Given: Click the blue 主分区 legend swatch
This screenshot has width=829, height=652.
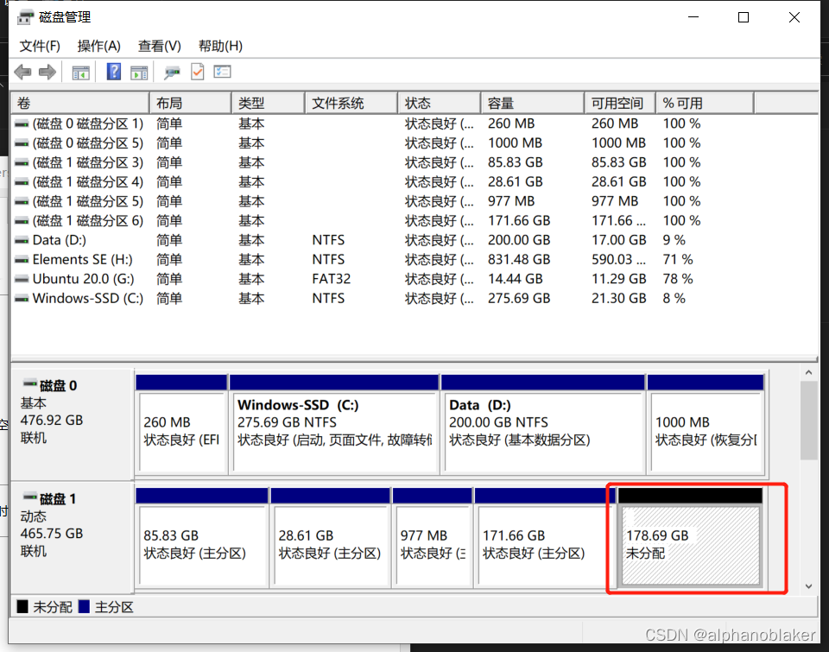Looking at the screenshot, I should 84,606.
